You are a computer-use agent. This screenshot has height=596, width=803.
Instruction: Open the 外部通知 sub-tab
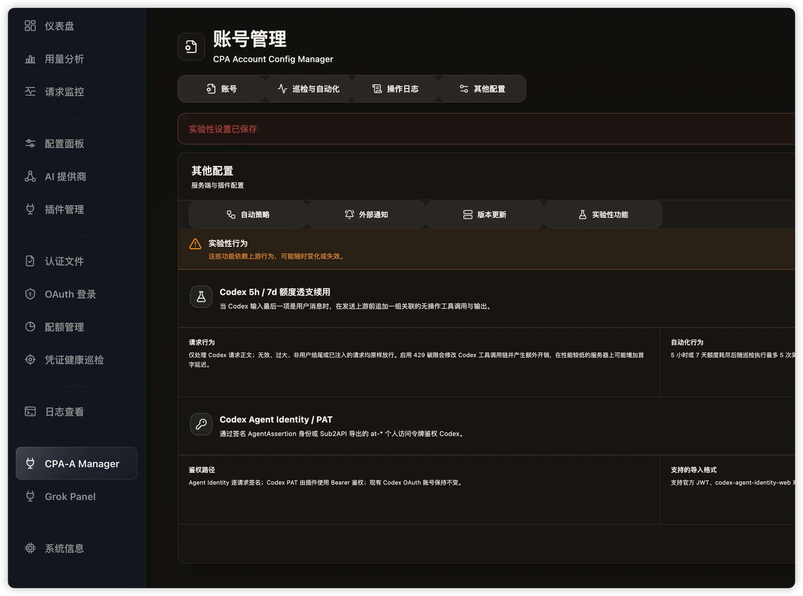[x=366, y=215]
